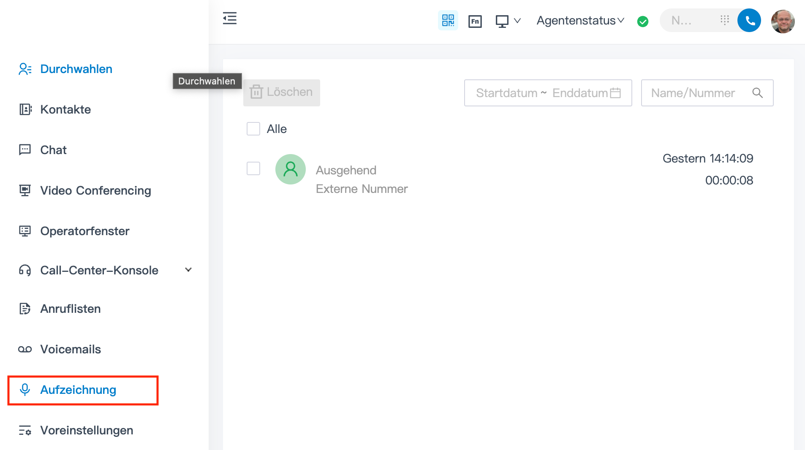Screen dimensions: 805x450
Task: Collapse the sidebar with the menu fold icon
Action: 229,19
